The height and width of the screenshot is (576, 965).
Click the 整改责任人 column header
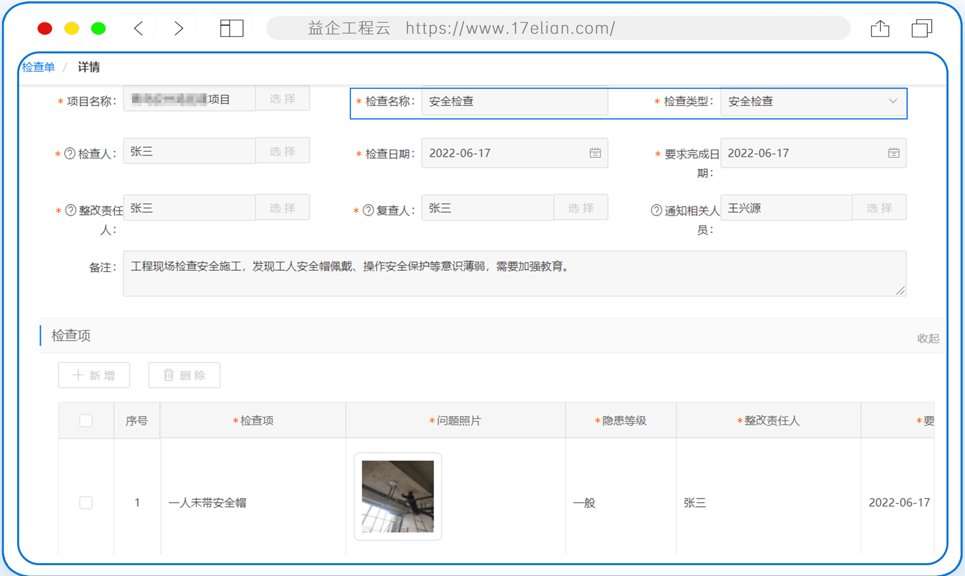coord(769,421)
